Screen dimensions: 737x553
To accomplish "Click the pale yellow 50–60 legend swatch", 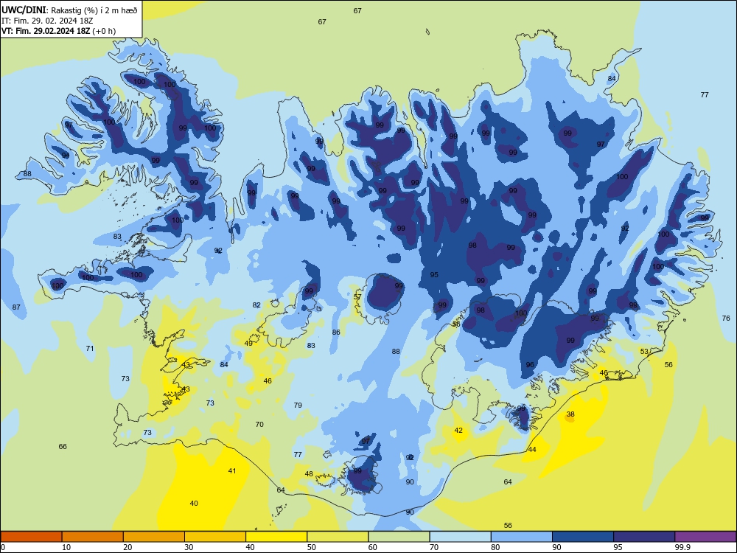I will tap(338, 537).
